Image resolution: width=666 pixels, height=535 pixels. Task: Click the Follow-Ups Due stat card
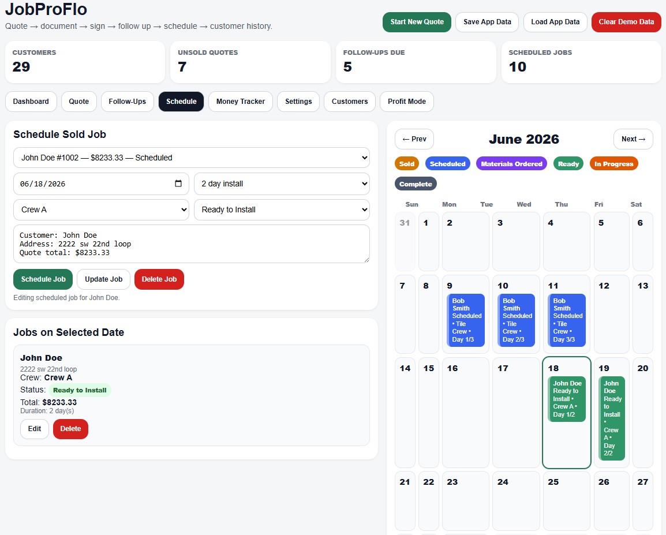click(416, 62)
